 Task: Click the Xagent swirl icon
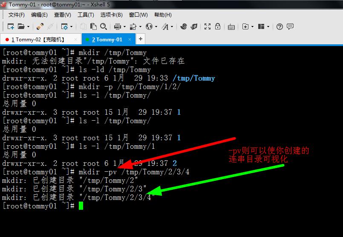click(184, 26)
